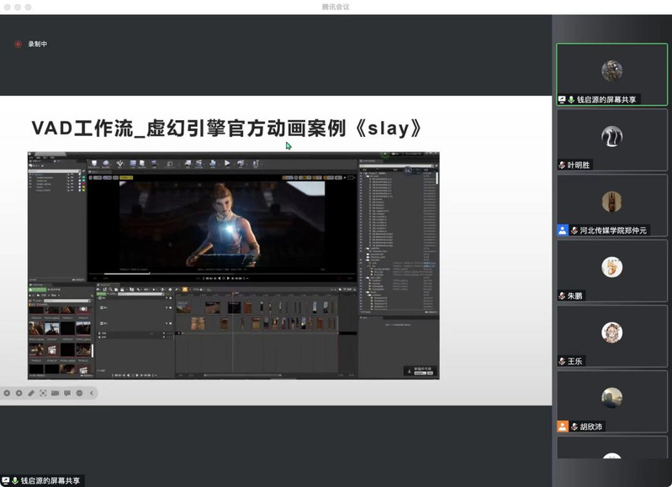Toggle the microphone icon for 叶明胜
This screenshot has width=672, height=487.
564,165
